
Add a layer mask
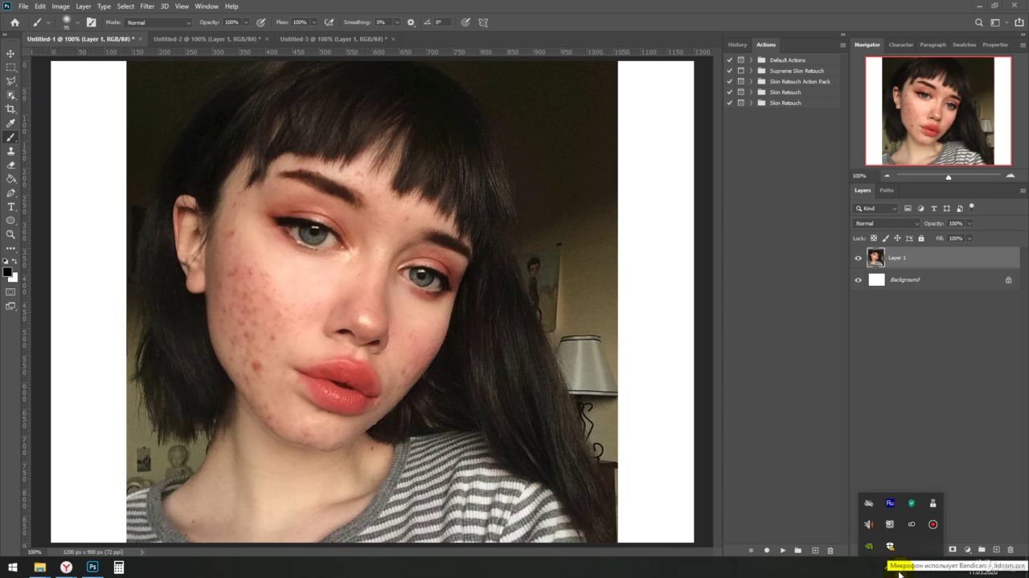(953, 550)
